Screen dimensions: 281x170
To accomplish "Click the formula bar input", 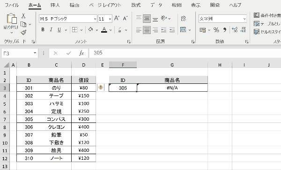I will point(185,53).
